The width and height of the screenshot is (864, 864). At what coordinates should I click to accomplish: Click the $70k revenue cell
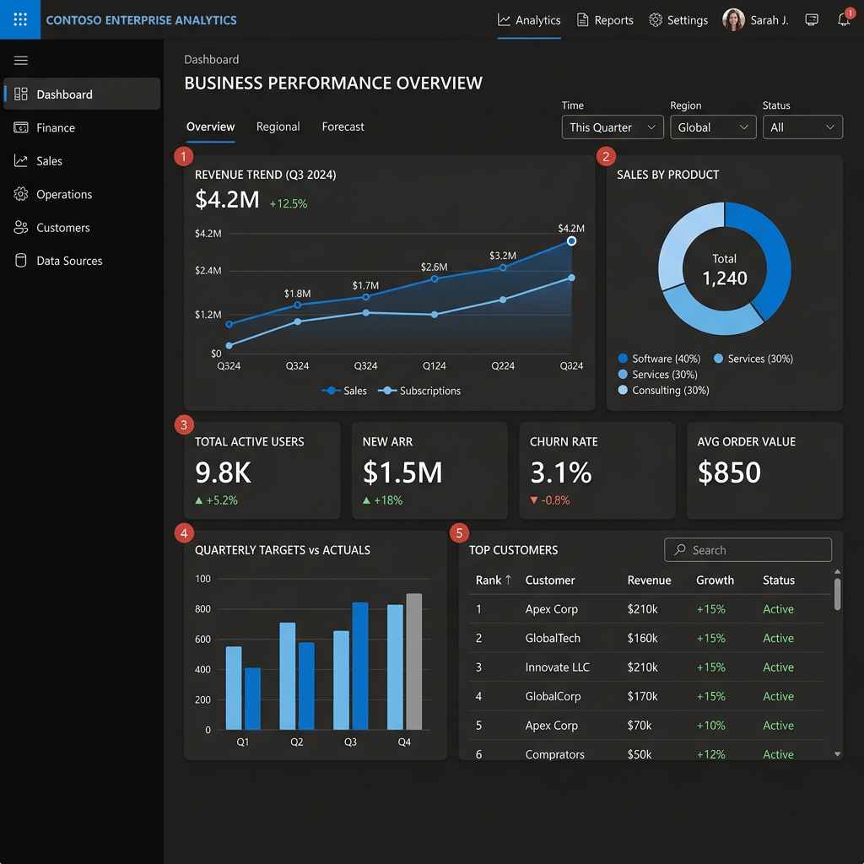tap(640, 725)
